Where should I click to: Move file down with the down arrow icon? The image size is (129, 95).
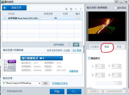[x=81, y=9]
